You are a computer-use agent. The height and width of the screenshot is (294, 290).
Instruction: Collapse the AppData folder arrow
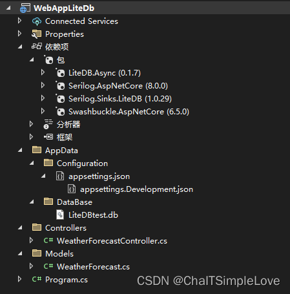[20, 150]
